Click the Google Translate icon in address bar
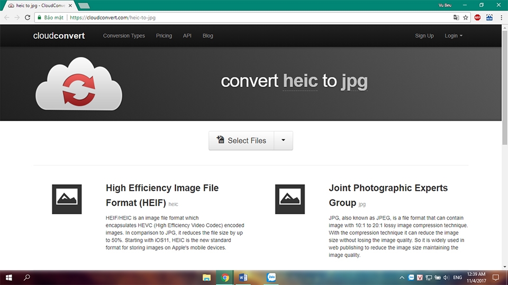The image size is (508, 285). pos(456,17)
